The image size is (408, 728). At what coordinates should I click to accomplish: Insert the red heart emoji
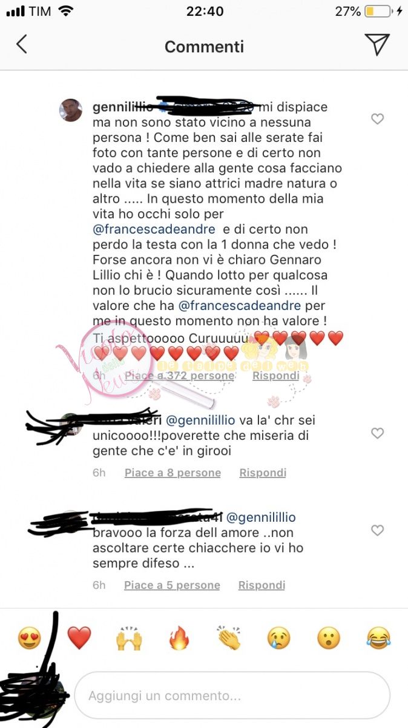click(79, 639)
